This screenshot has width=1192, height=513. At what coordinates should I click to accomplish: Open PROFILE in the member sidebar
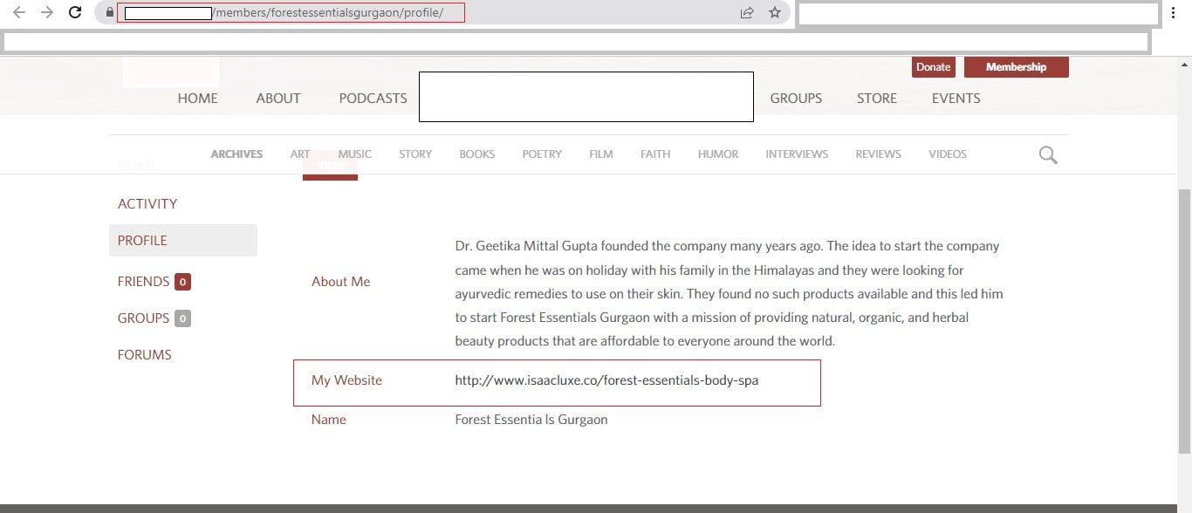point(183,241)
